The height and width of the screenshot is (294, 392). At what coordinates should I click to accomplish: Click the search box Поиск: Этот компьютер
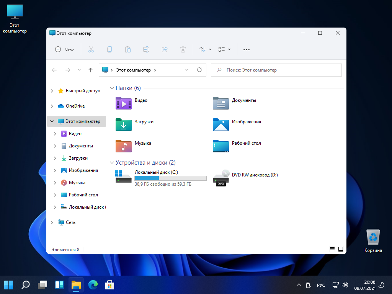click(x=276, y=70)
